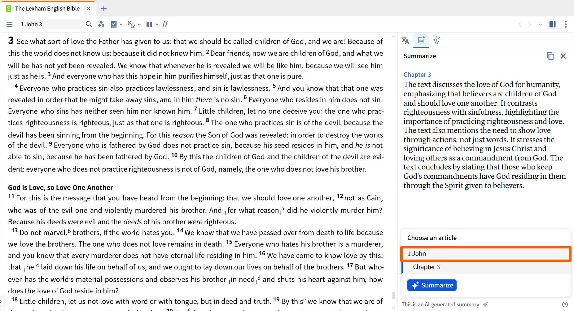Click the 'God is Love, so Love One Another' heading
Image resolution: width=574 pixels, height=311 pixels.
pyautogui.click(x=60, y=187)
